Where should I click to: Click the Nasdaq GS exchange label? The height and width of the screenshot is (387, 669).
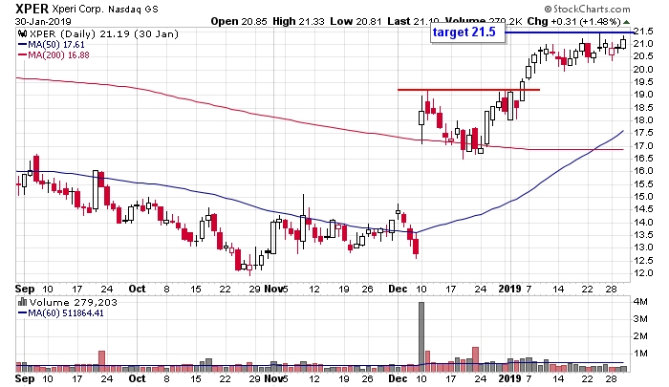[133, 9]
